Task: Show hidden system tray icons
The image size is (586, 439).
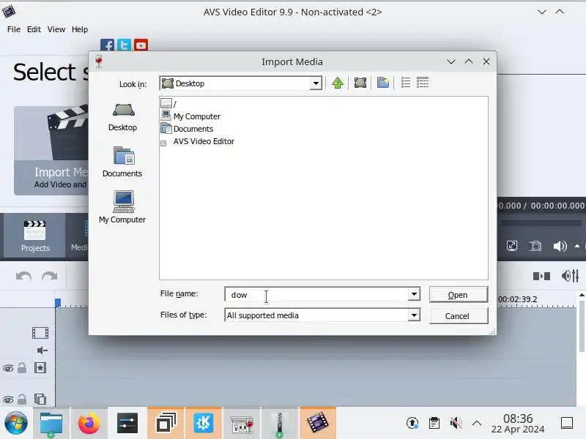Action: (477, 424)
